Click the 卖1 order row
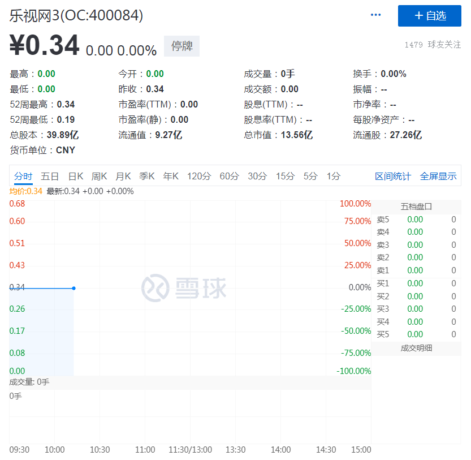Image resolution: width=471 pixels, height=460 pixels. [416, 270]
